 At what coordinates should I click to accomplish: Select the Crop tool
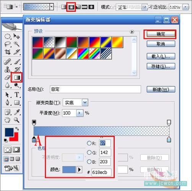pyautogui.click(x=7, y=52)
